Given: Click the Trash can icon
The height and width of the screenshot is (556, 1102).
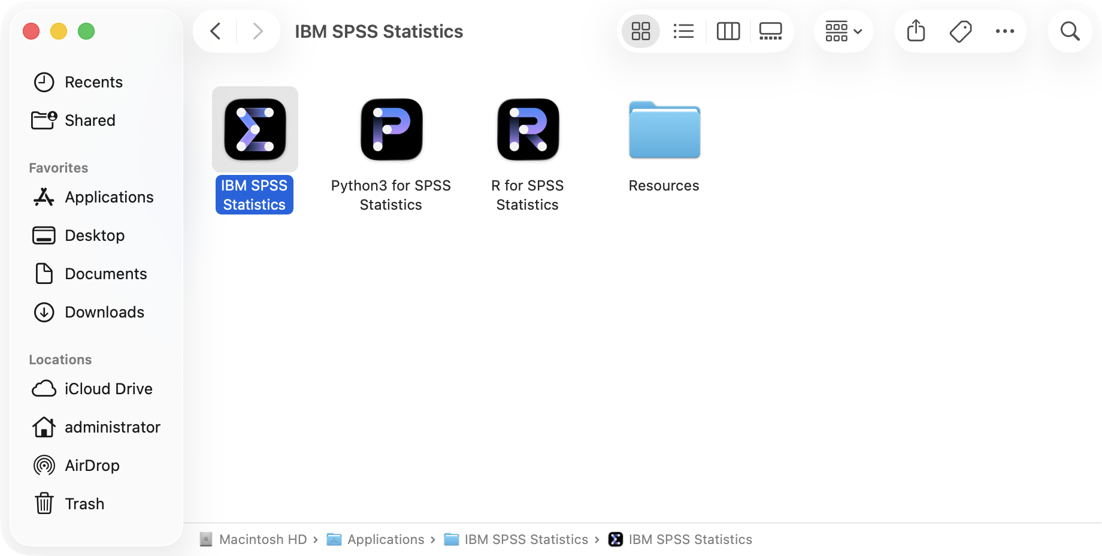Looking at the screenshot, I should pyautogui.click(x=44, y=503).
